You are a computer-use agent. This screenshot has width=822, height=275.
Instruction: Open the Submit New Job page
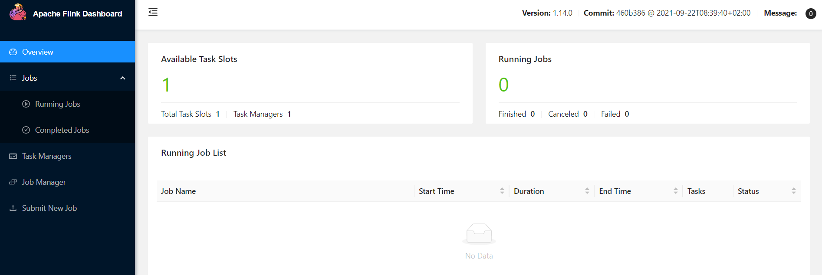tap(49, 208)
